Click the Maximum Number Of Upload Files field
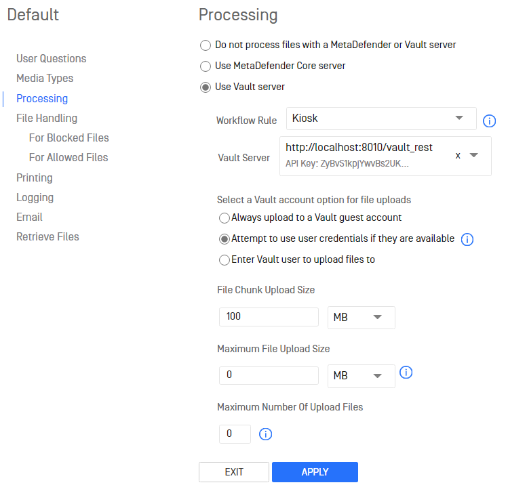This screenshot has height=487, width=527. [x=235, y=433]
